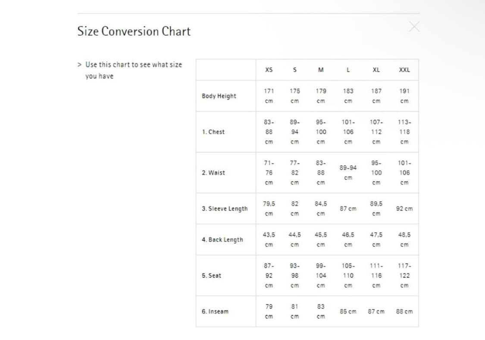
Task: Select the 5. Seat row label
Action: [211, 275]
